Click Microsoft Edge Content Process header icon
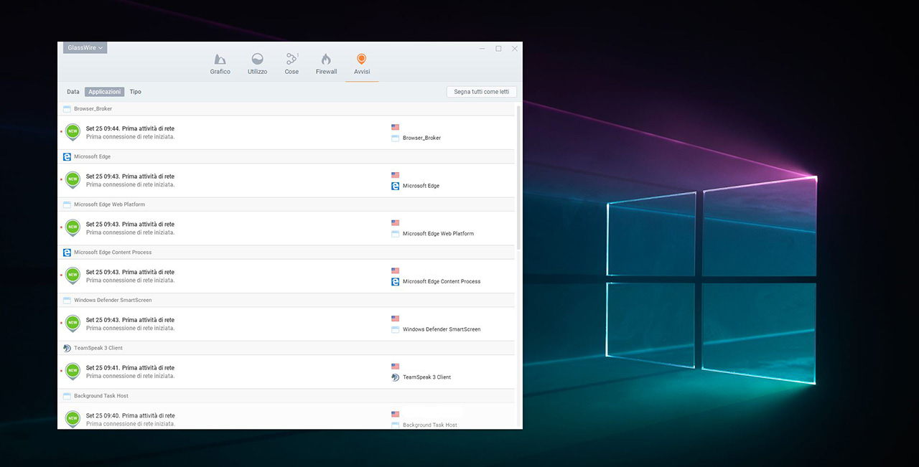Viewport: 919px width, 467px height. coord(67,253)
